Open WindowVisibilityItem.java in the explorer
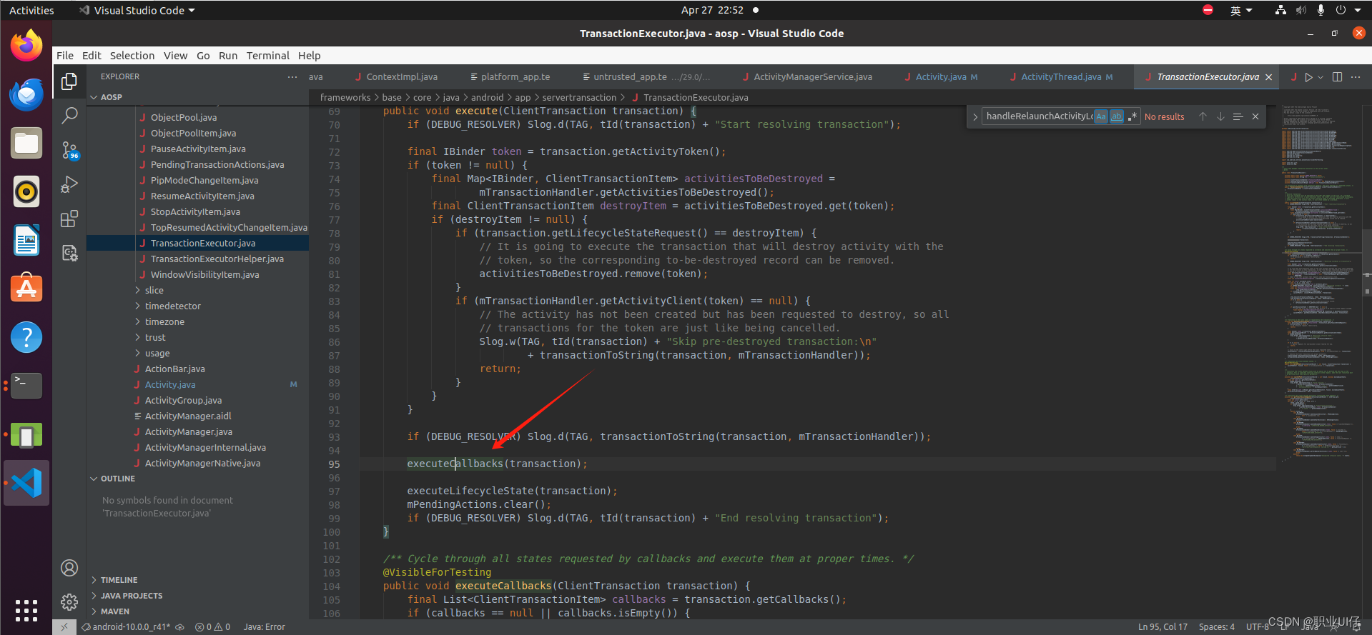This screenshot has height=635, width=1372. pyautogui.click(x=205, y=274)
